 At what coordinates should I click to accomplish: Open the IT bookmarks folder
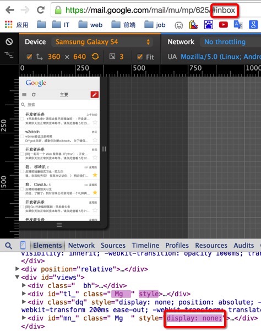[x=61, y=25]
